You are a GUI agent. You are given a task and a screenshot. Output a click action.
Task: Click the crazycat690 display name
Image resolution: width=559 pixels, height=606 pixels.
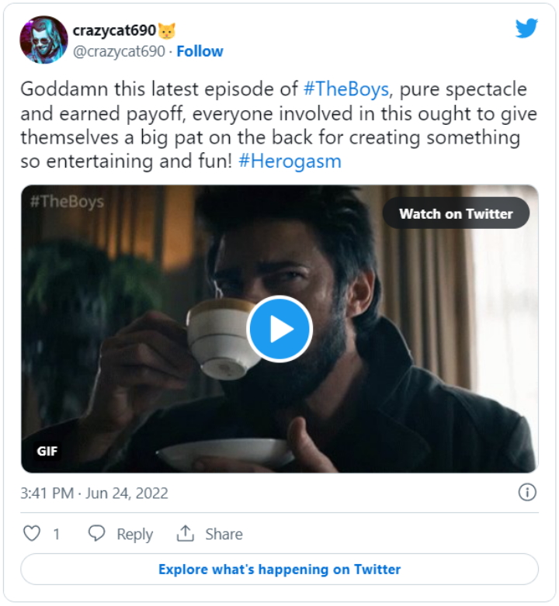pyautogui.click(x=113, y=31)
